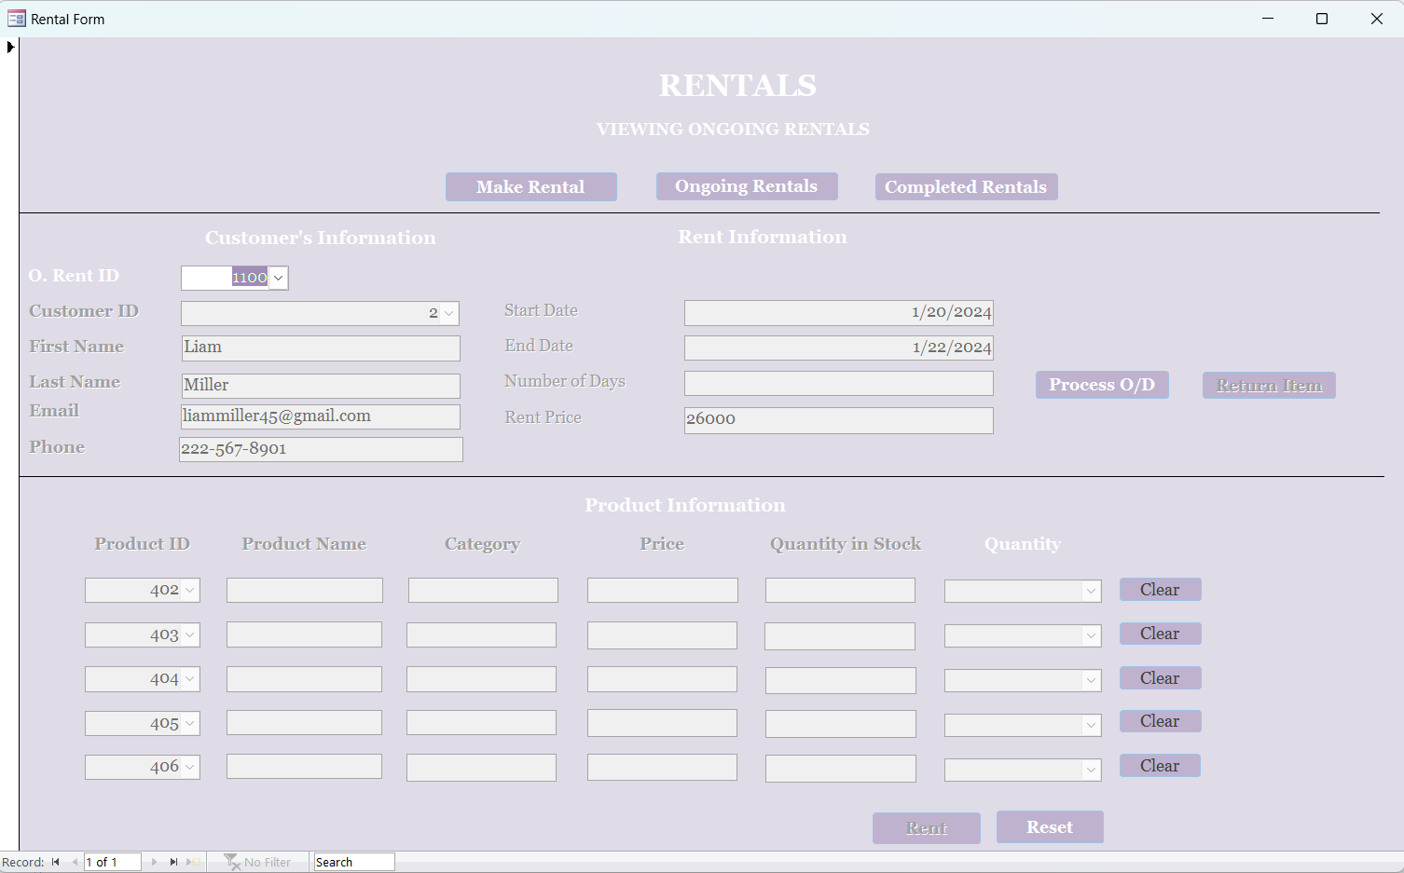Viewport: 1404px width, 873px height.
Task: Jump to last record arrow
Action: (x=173, y=862)
